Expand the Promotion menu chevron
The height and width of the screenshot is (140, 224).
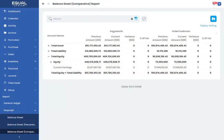[x=35, y=40]
